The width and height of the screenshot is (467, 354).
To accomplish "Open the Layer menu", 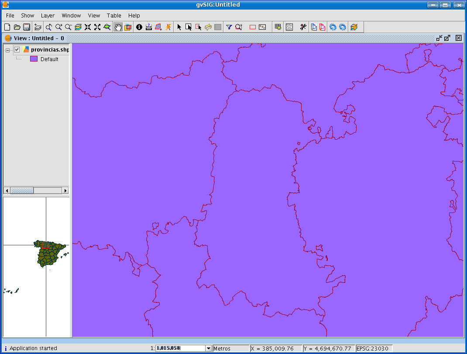I will tap(48, 15).
